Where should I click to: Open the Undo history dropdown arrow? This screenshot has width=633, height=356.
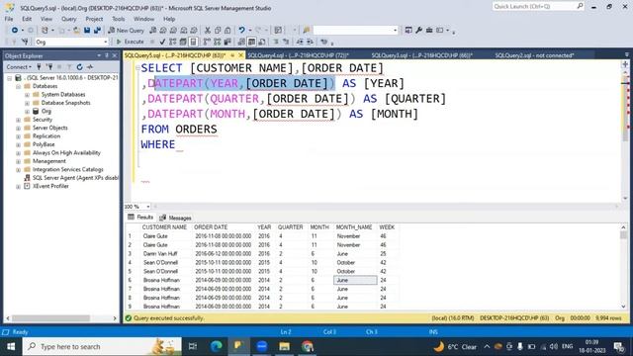(x=250, y=31)
